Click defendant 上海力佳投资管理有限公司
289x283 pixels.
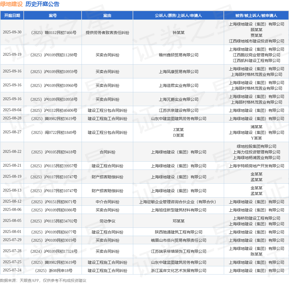[x=256, y=152]
